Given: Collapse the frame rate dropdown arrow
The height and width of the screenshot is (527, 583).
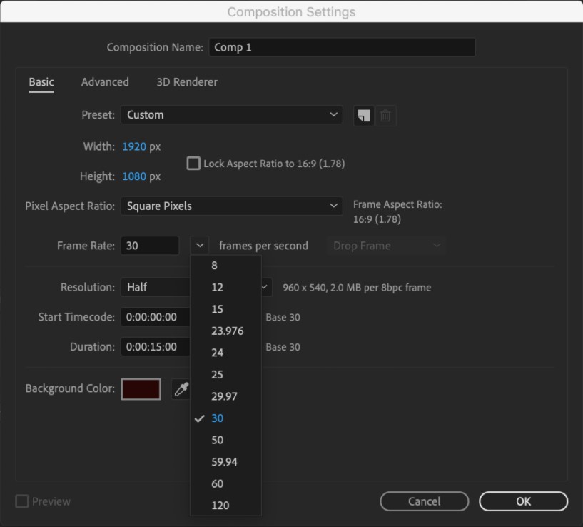Looking at the screenshot, I should [200, 246].
